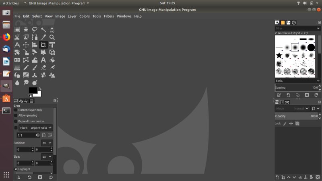Expand the Basic brush tag dropdown
The height and width of the screenshot is (181, 322).
(x=297, y=81)
